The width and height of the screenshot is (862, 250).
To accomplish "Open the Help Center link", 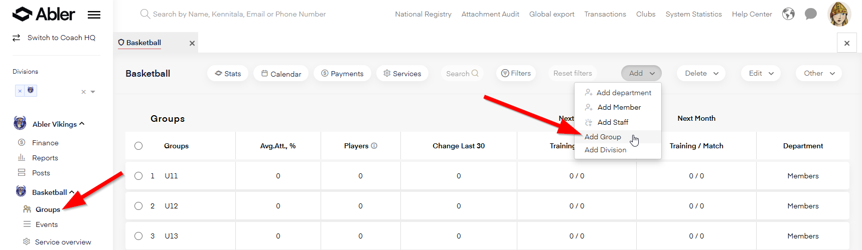I will coord(752,14).
